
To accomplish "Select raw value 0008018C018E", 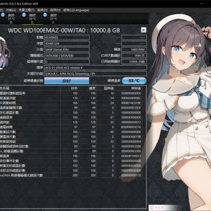I will [x=131, y=103].
